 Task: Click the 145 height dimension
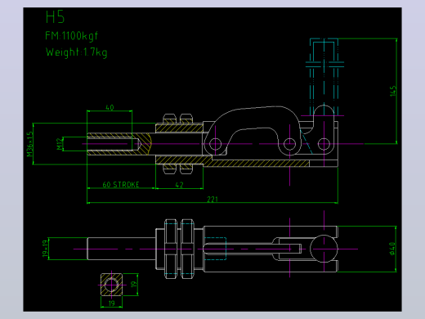(393, 91)
